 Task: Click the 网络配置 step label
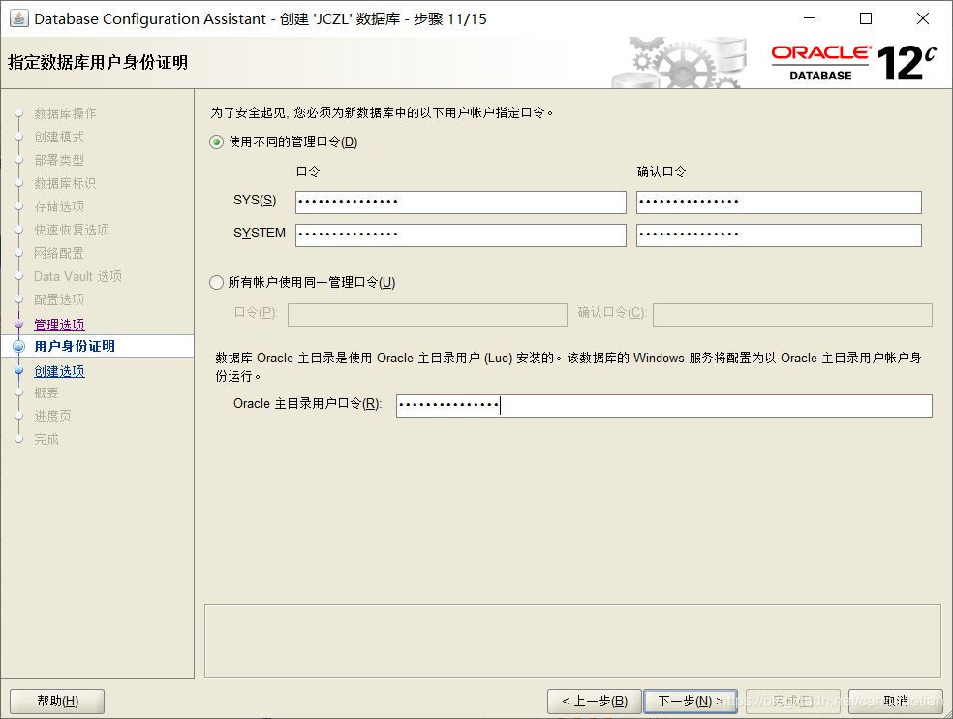(59, 253)
